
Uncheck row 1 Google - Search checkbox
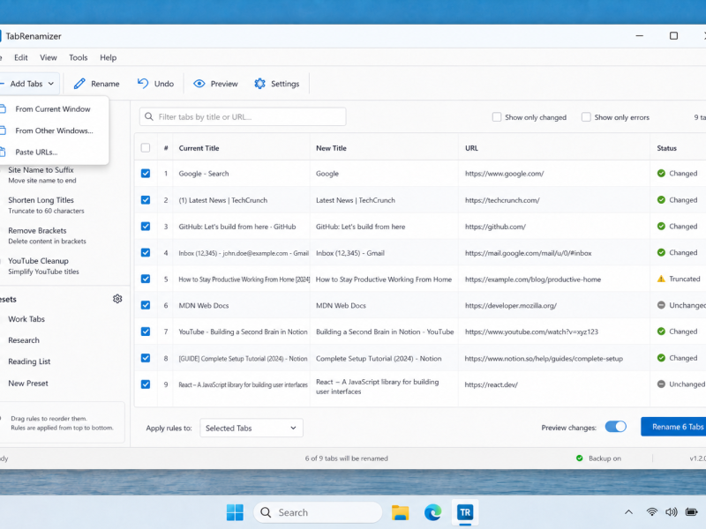tap(146, 173)
